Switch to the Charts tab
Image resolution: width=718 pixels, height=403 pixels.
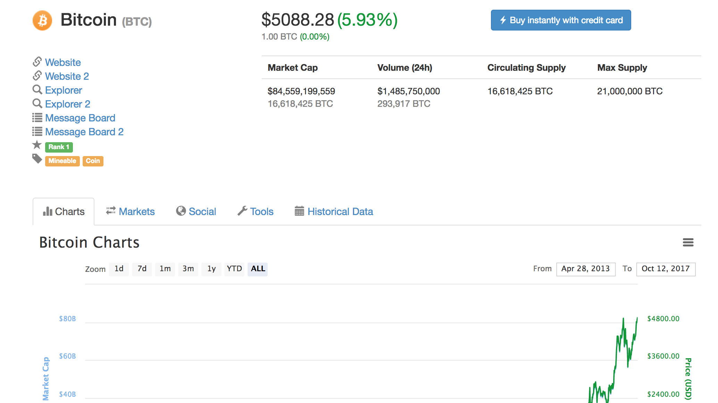coord(64,212)
